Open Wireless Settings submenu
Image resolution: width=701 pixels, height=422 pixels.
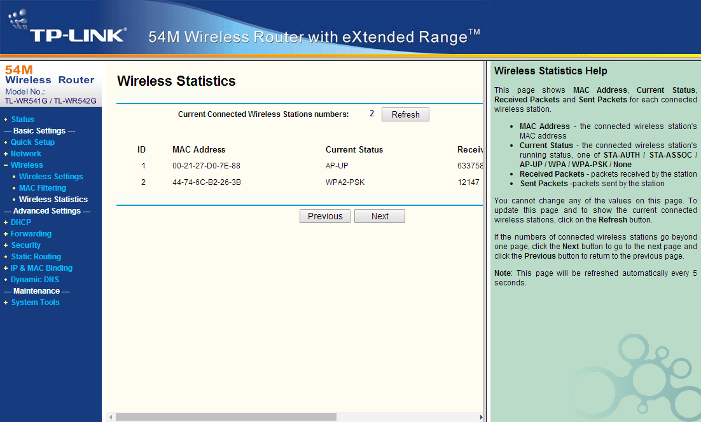click(x=51, y=177)
